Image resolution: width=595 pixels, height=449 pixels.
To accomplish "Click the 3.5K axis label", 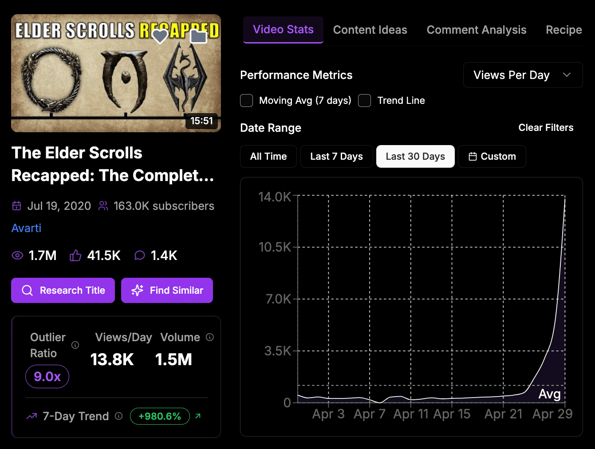I will (x=278, y=351).
